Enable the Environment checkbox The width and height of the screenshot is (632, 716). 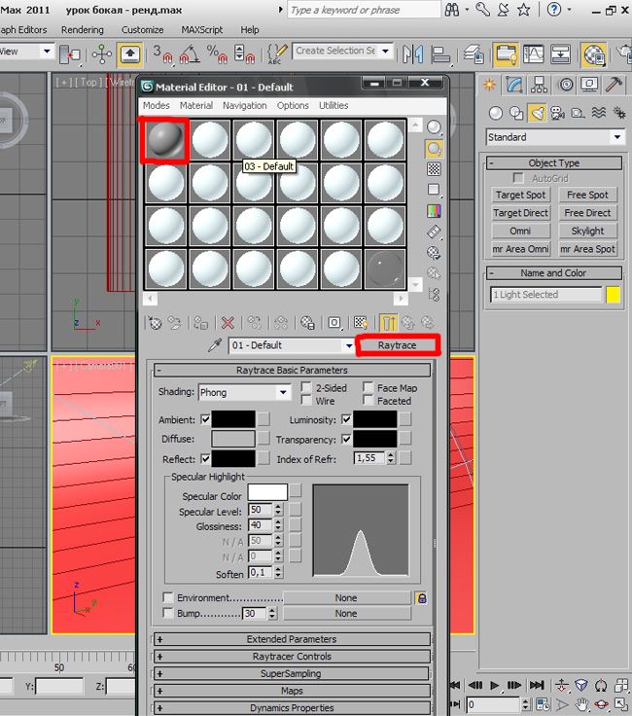tap(168, 597)
